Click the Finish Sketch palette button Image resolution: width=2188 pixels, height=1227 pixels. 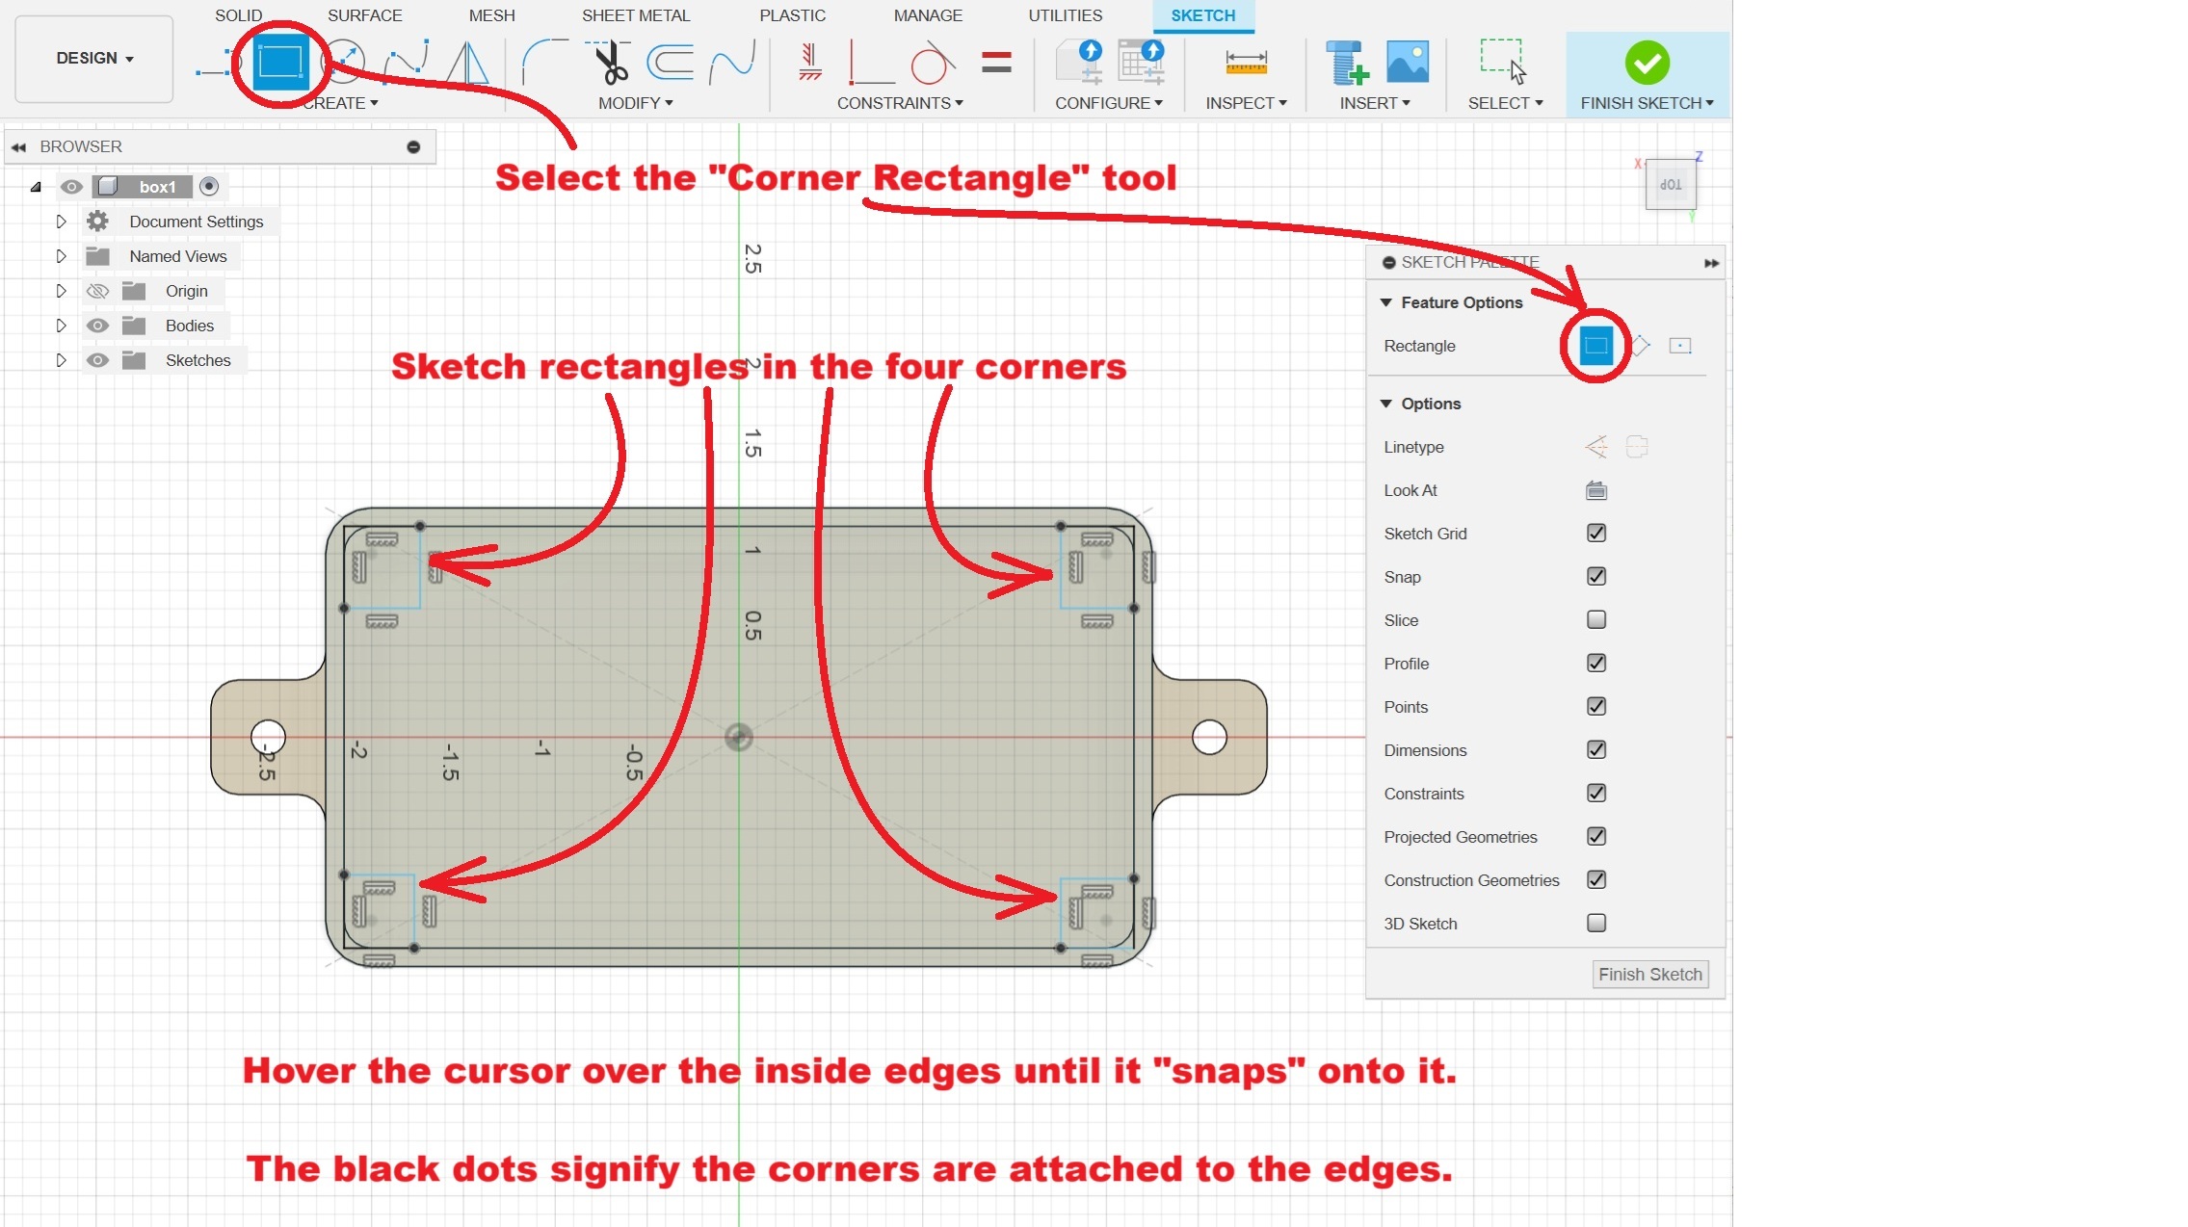coord(1649,975)
